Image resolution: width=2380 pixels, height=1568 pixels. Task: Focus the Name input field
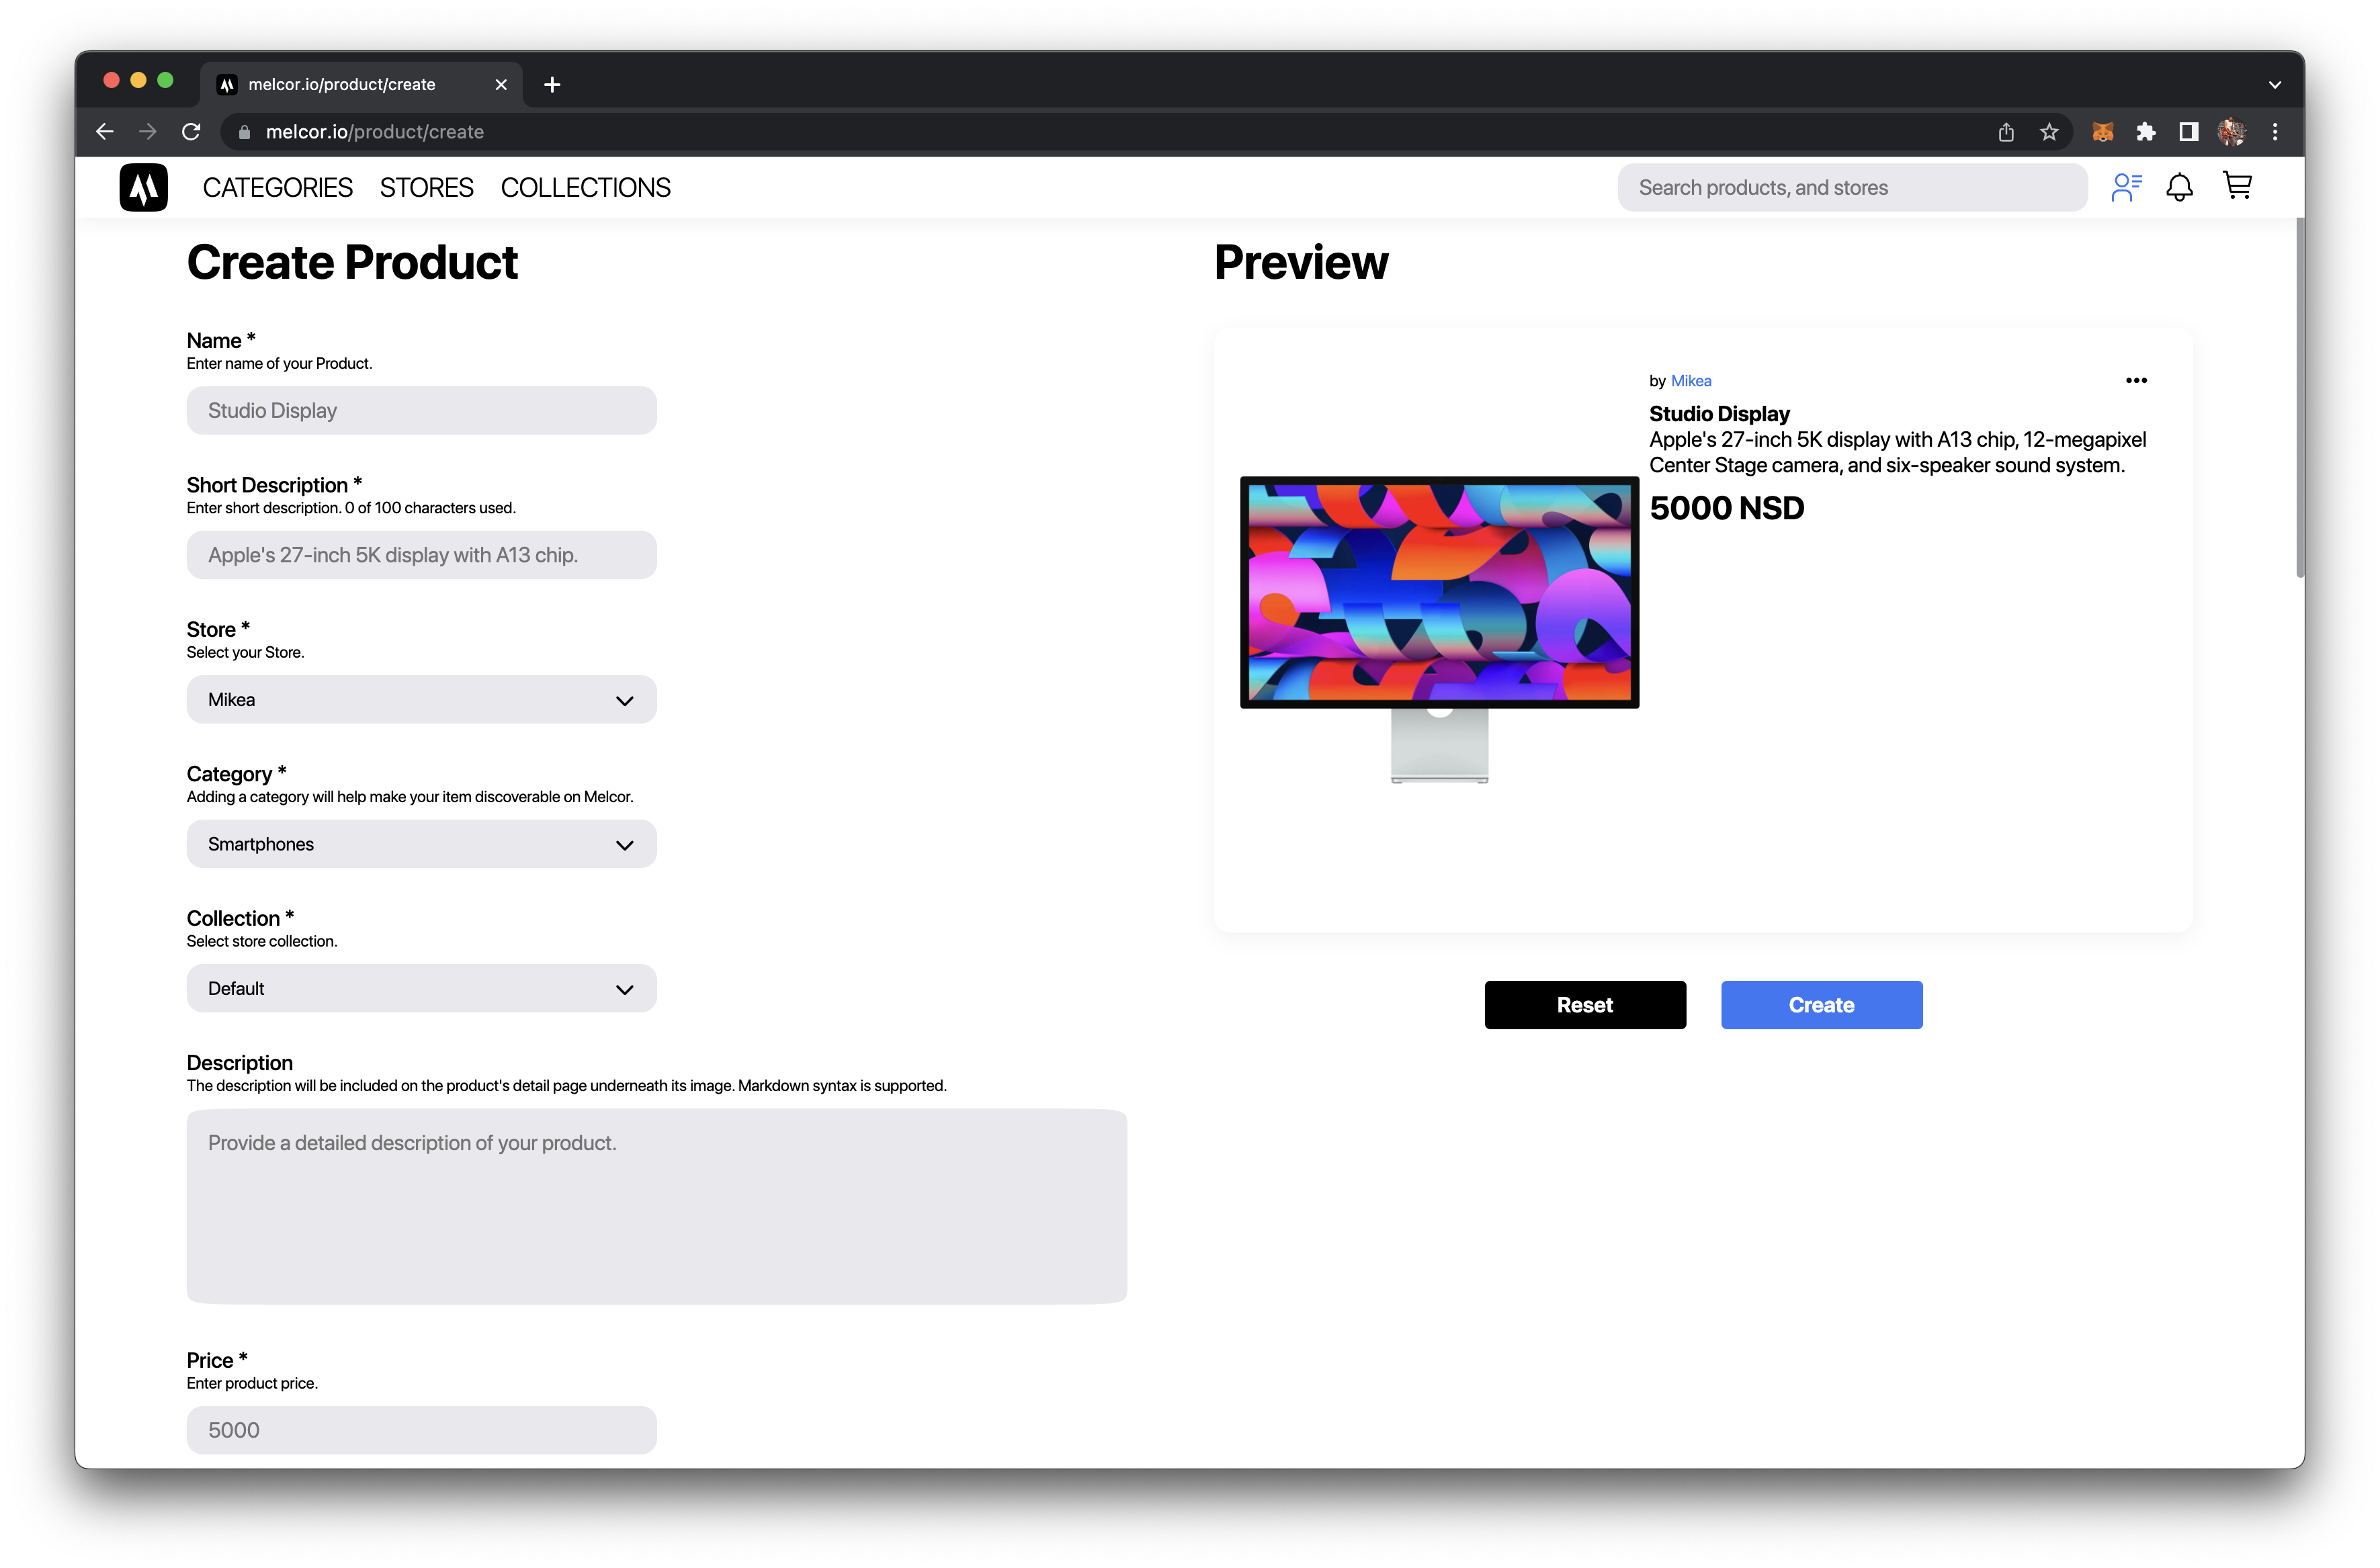coord(421,410)
